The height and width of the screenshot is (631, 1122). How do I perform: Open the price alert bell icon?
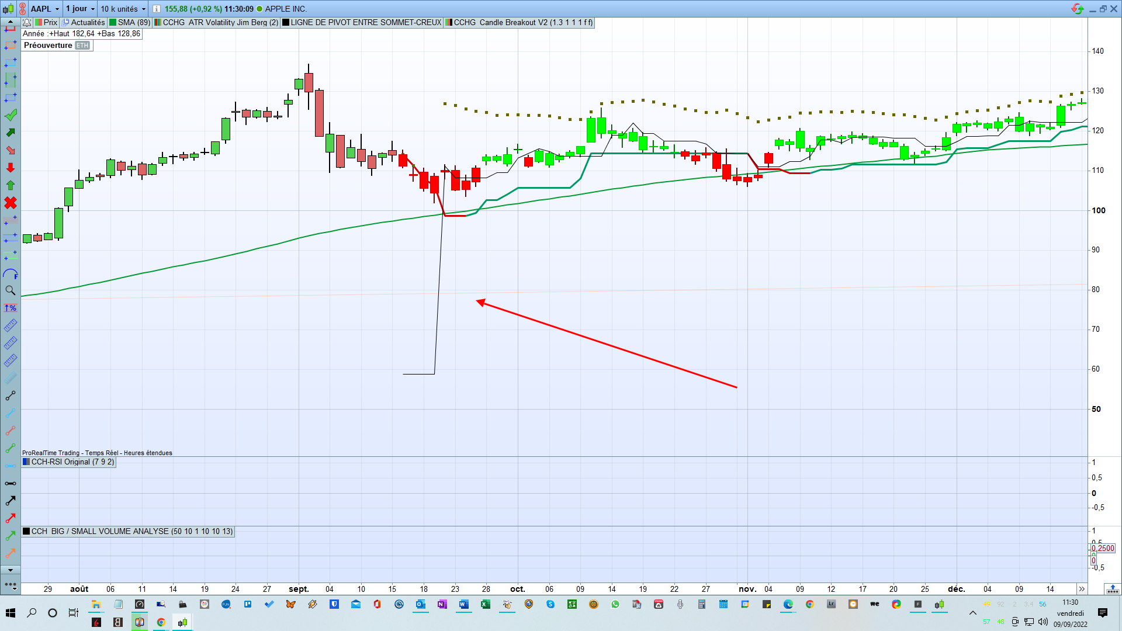(27, 22)
